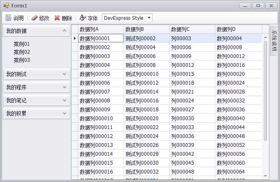Click the 字体 toolbar label
The width and height of the screenshot is (280, 182).
coord(93,18)
